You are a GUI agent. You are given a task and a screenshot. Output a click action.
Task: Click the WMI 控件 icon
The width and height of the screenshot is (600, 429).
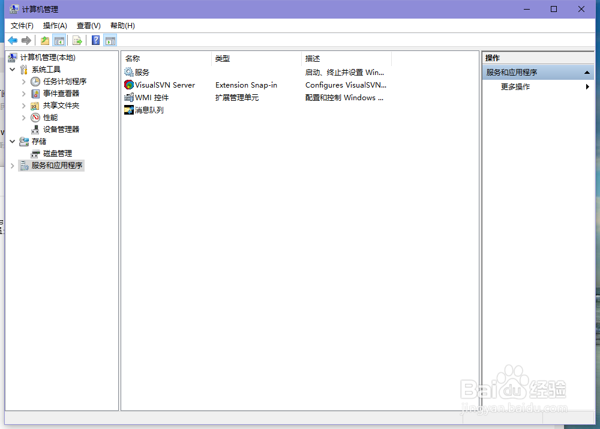pos(129,97)
